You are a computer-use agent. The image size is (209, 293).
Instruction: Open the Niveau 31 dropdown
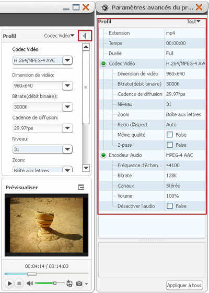67,149
